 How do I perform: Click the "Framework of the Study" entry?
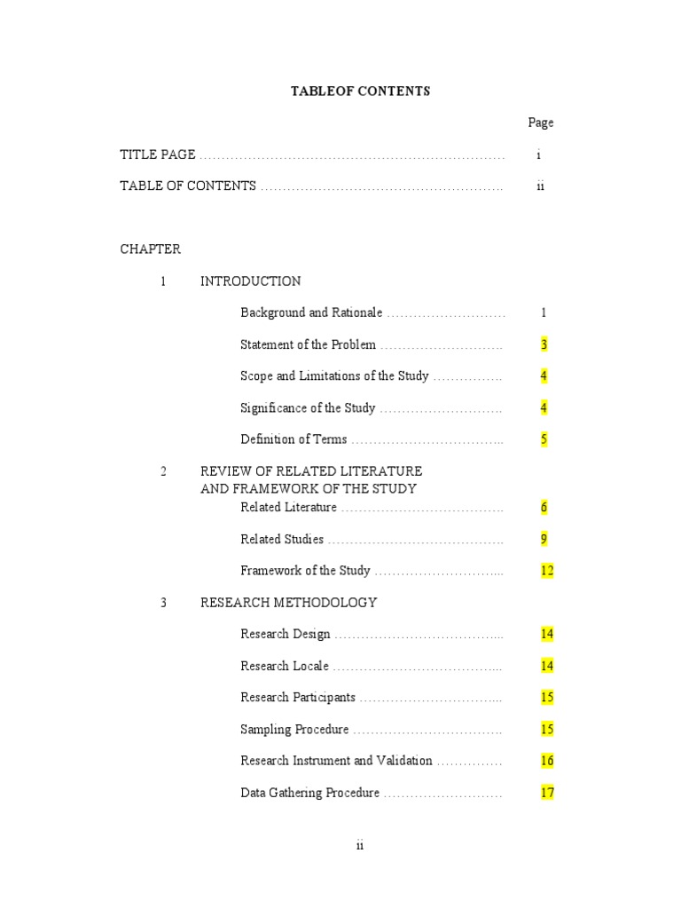click(305, 571)
